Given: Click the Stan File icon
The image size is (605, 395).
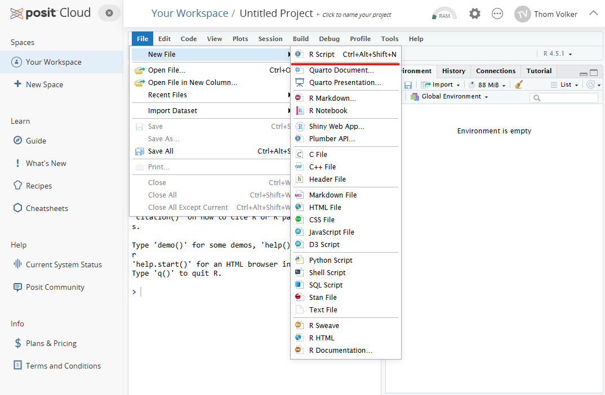Looking at the screenshot, I should coord(299,297).
